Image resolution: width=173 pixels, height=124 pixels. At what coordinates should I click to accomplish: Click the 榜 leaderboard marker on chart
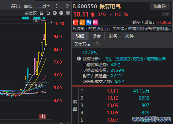43,116
